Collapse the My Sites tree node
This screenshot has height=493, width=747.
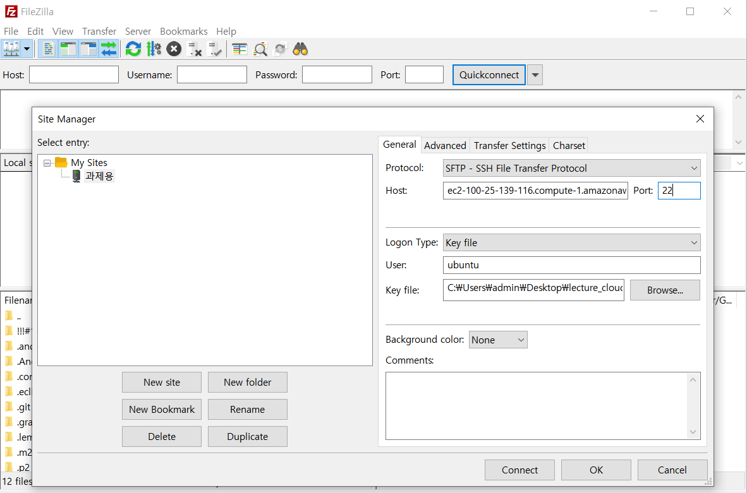point(47,163)
